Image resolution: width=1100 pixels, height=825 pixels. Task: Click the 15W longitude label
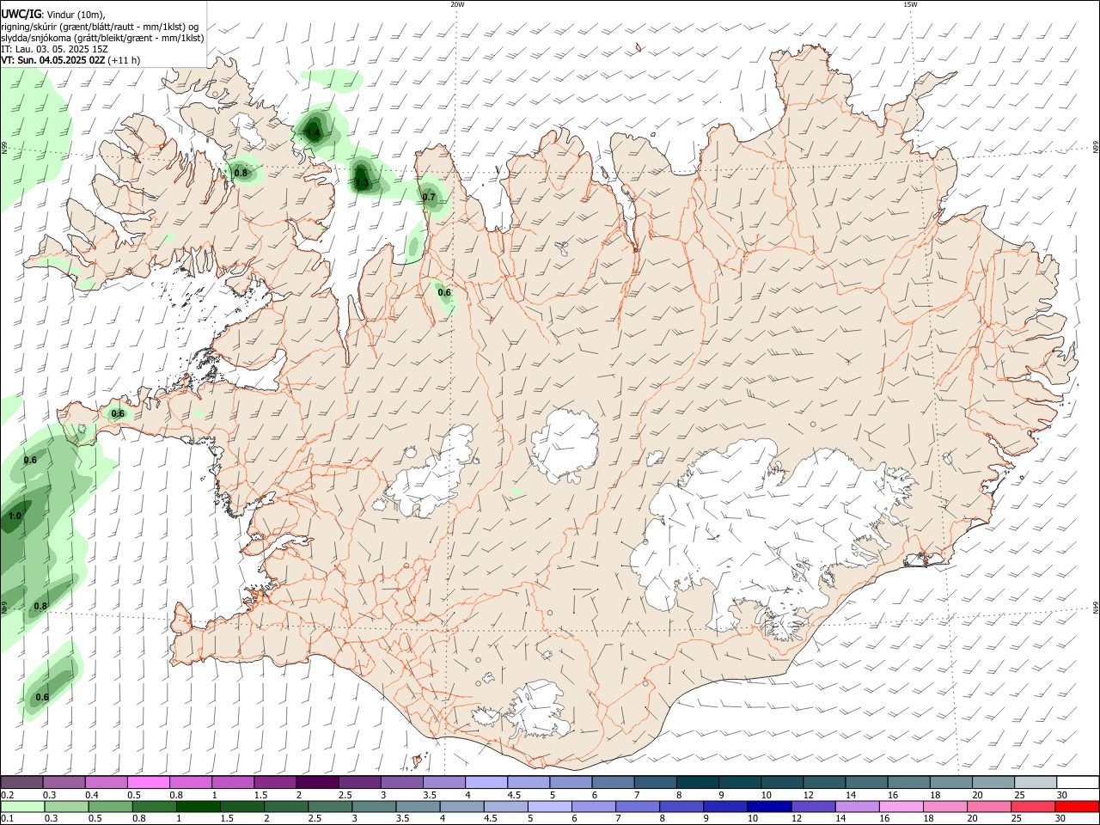coord(910,4)
